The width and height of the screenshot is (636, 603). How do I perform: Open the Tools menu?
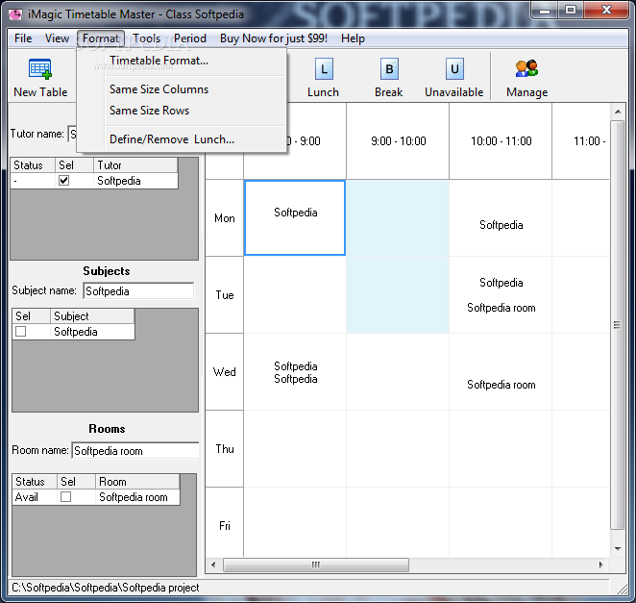coord(146,38)
